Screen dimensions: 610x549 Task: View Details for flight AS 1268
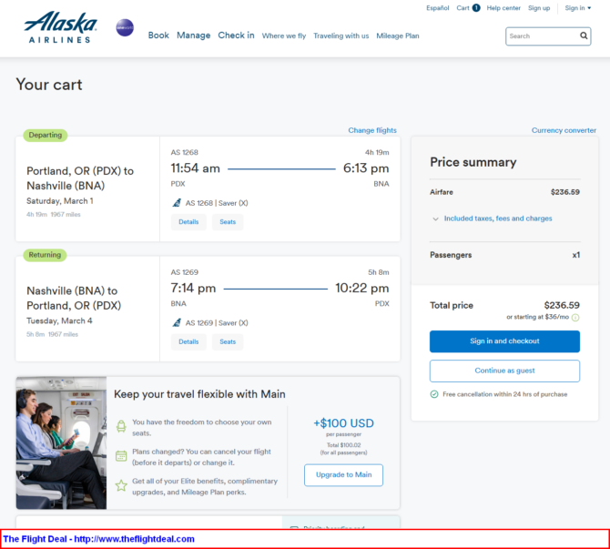coord(188,222)
